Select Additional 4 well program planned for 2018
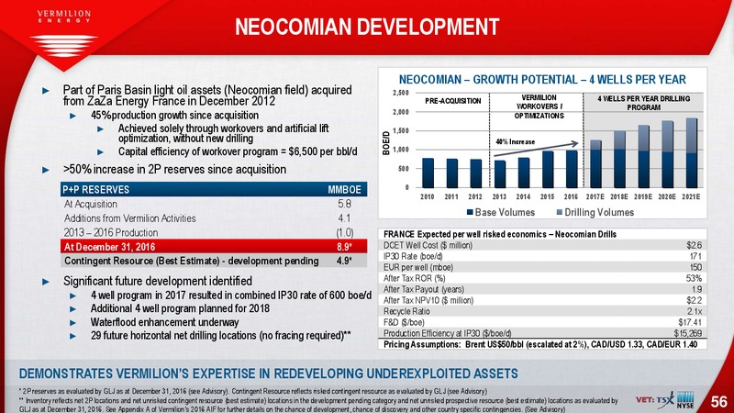This screenshot has height=413, width=734. (180, 308)
